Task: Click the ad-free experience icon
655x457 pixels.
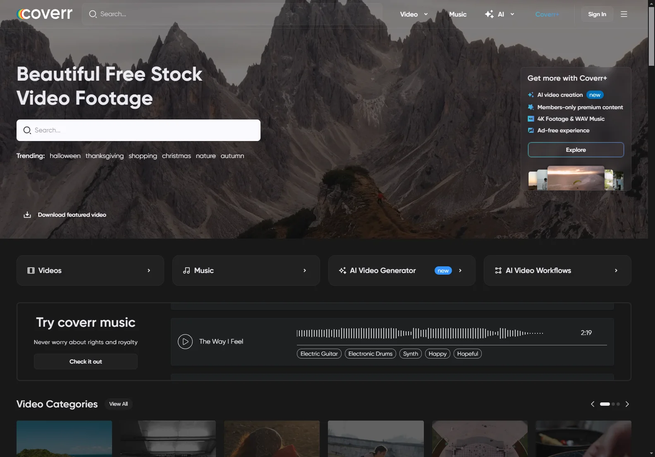Action: pos(531,130)
